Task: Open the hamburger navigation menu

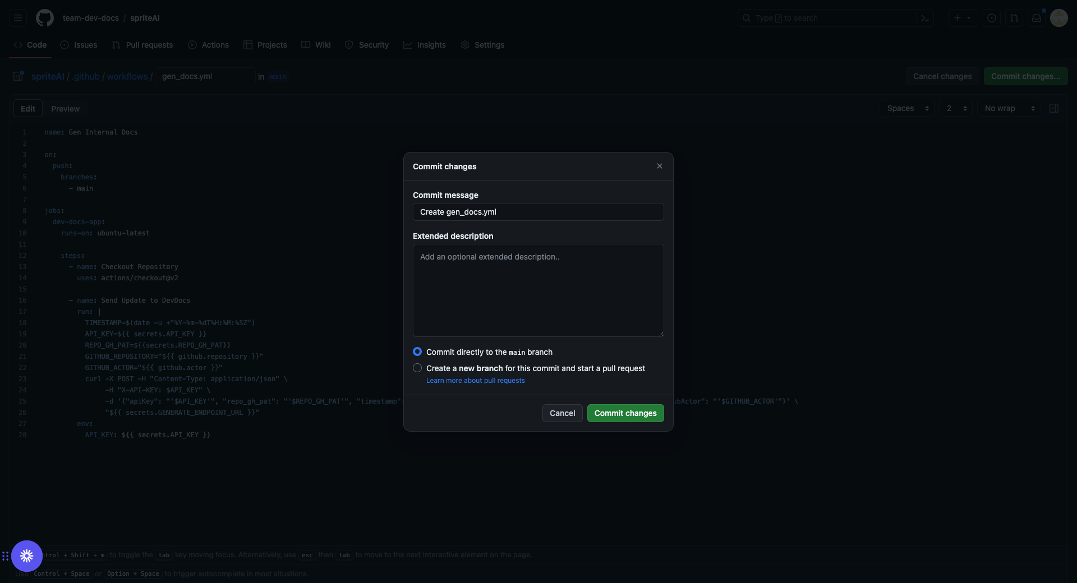Action: coord(18,18)
